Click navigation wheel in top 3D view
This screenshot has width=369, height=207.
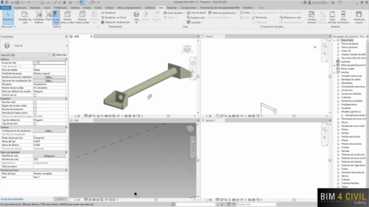coord(193,63)
